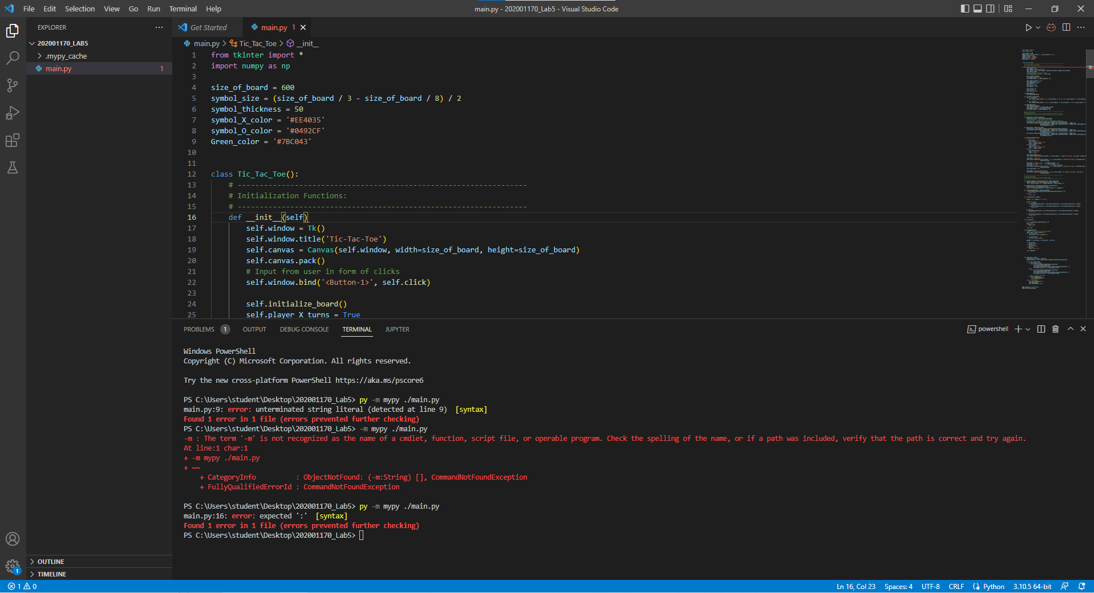
Task: Split the terminal
Action: tap(1041, 329)
